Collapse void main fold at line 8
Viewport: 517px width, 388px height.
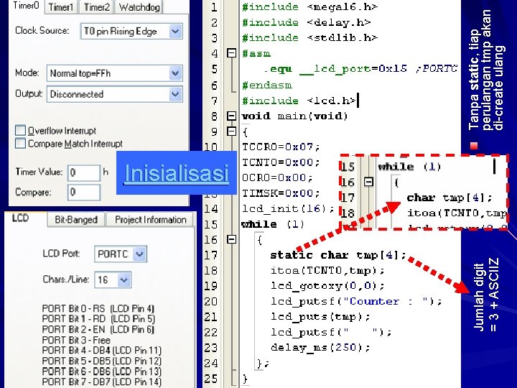click(232, 116)
